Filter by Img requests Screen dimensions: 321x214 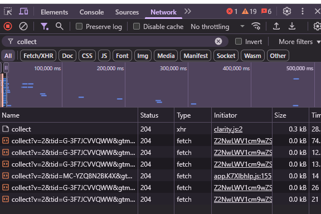(143, 56)
